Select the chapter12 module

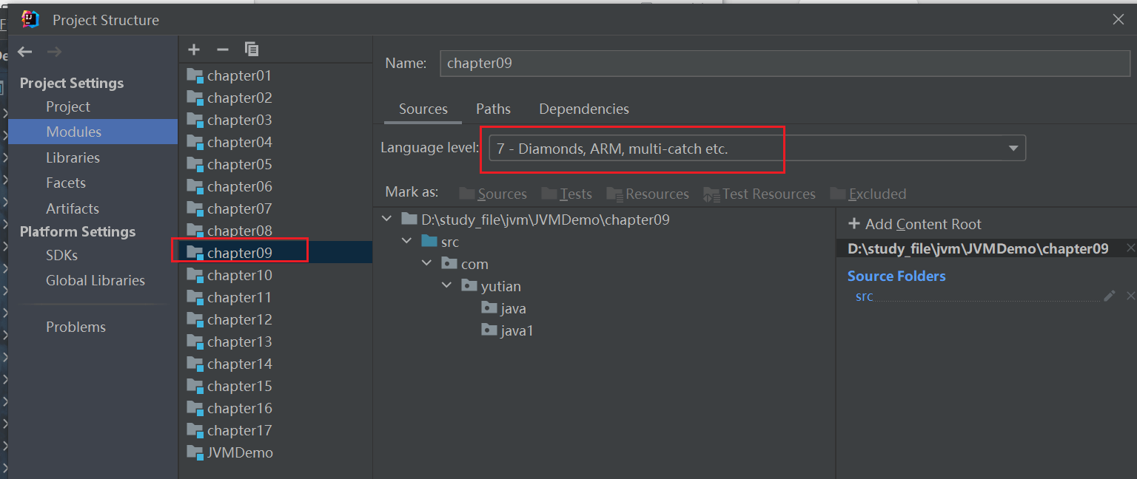pos(239,319)
